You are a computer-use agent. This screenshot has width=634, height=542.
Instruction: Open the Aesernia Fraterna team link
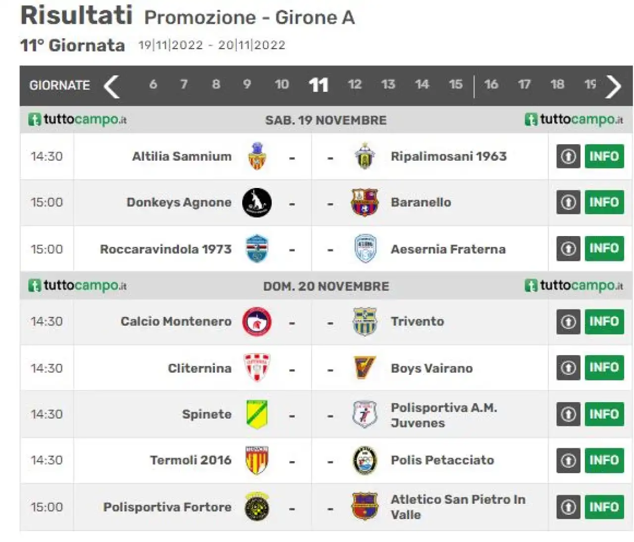(x=448, y=249)
